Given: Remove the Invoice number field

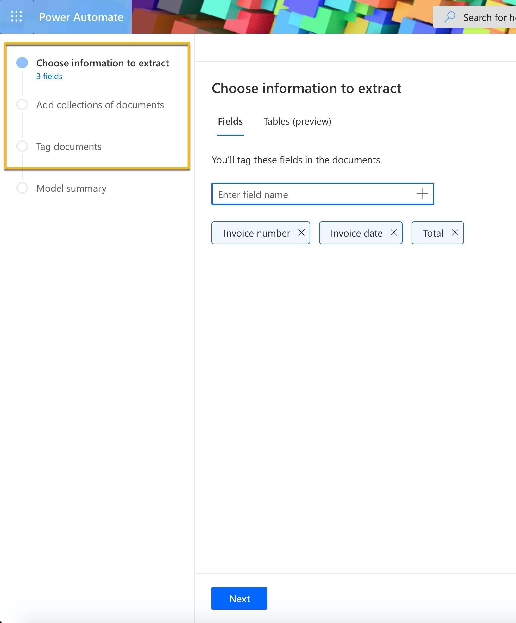Looking at the screenshot, I should tap(301, 233).
